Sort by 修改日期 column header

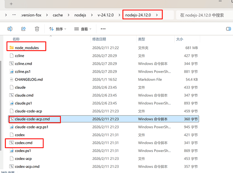click(x=99, y=39)
